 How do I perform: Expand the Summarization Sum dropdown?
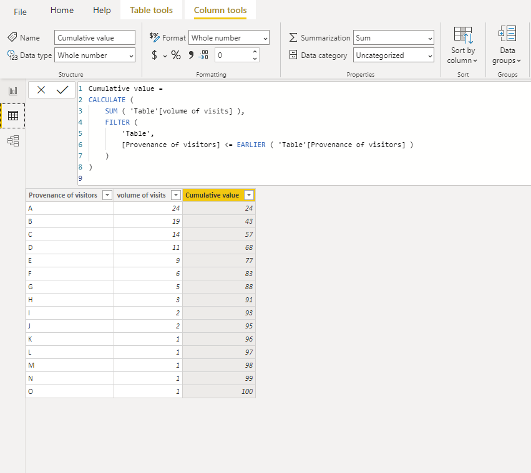[394, 37]
